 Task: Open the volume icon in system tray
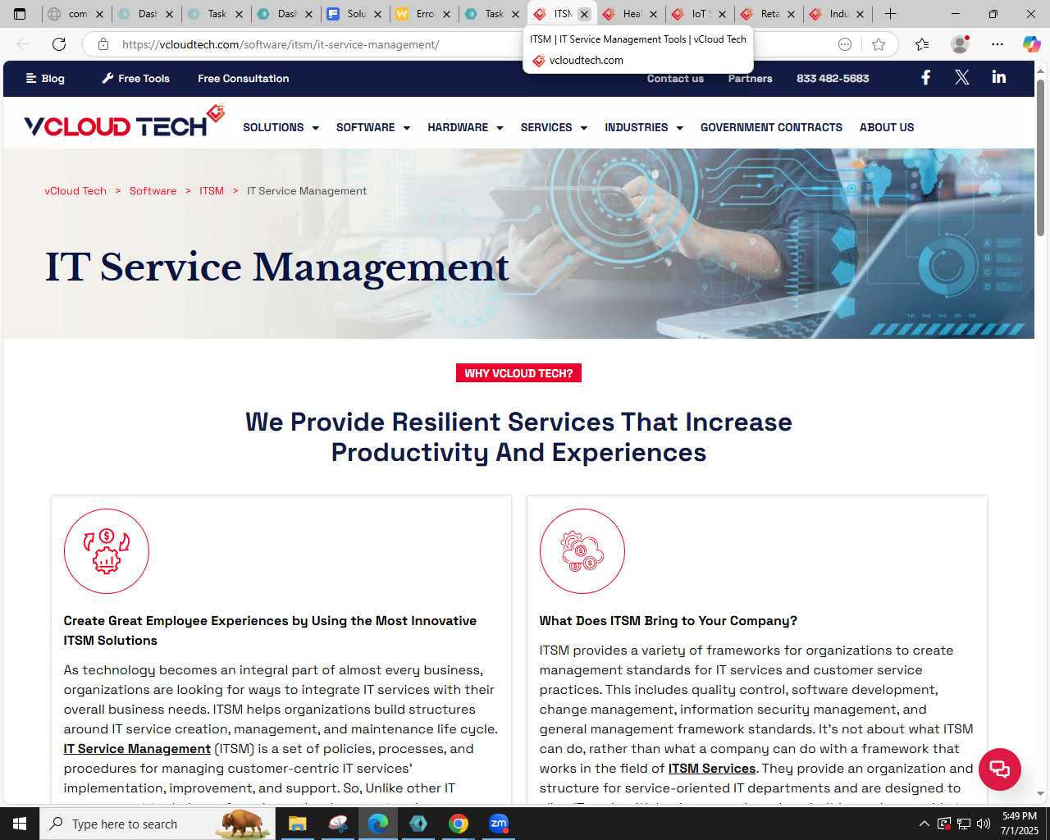984,824
